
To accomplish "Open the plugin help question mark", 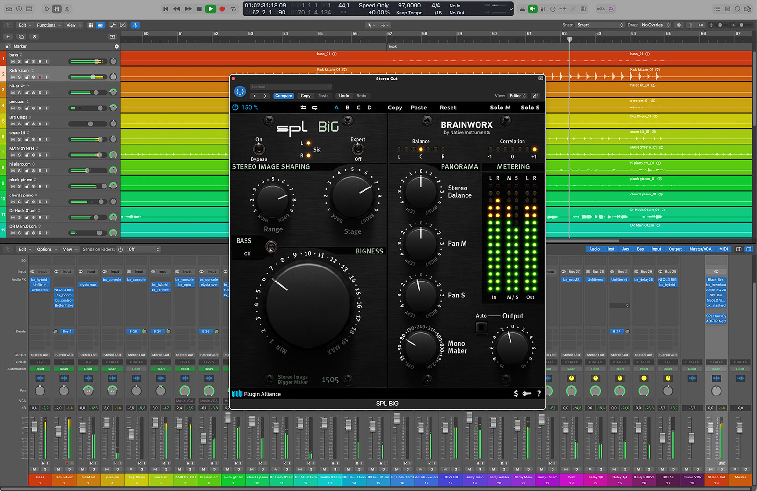I will (539, 394).
